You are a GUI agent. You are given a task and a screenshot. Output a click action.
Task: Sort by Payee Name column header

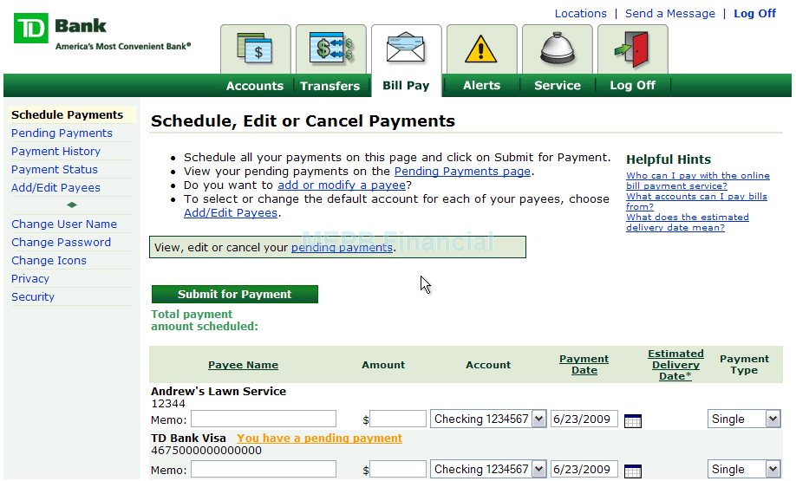click(x=243, y=365)
